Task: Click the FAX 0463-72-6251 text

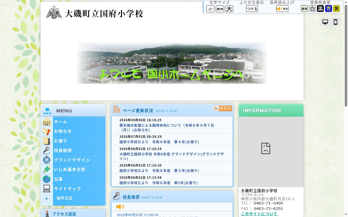Action: click(x=262, y=209)
